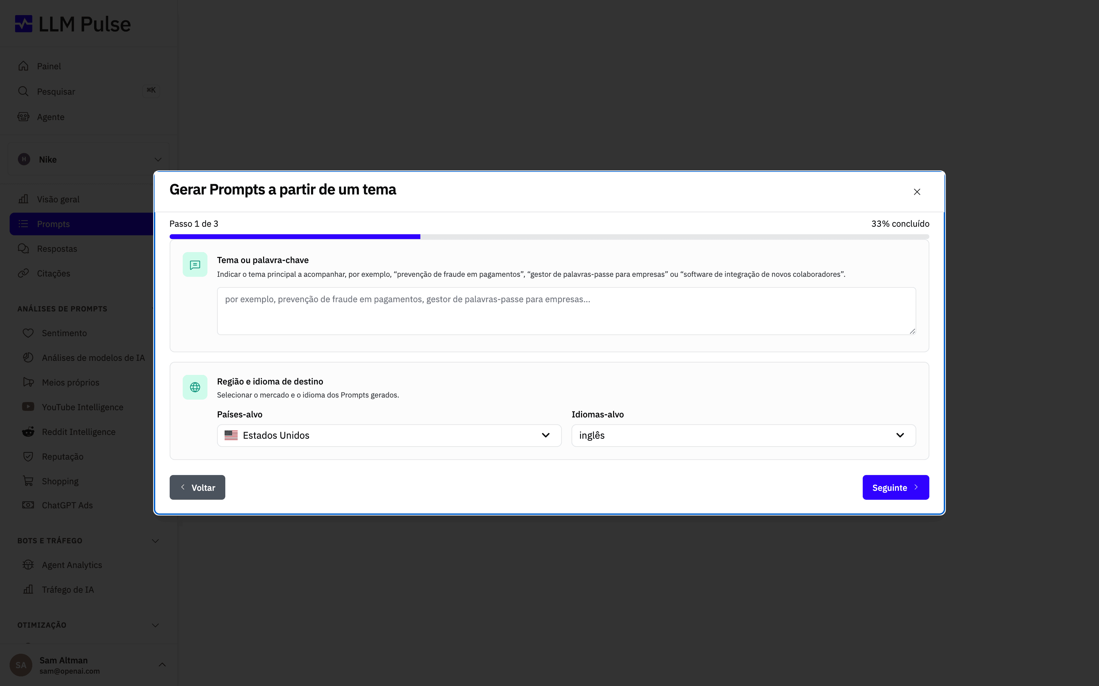Click the Shopping cart icon
Image resolution: width=1099 pixels, height=686 pixels.
click(28, 481)
